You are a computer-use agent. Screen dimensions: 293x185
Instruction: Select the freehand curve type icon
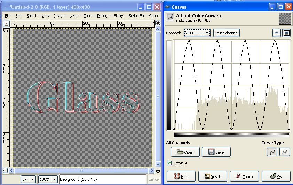tap(285, 152)
